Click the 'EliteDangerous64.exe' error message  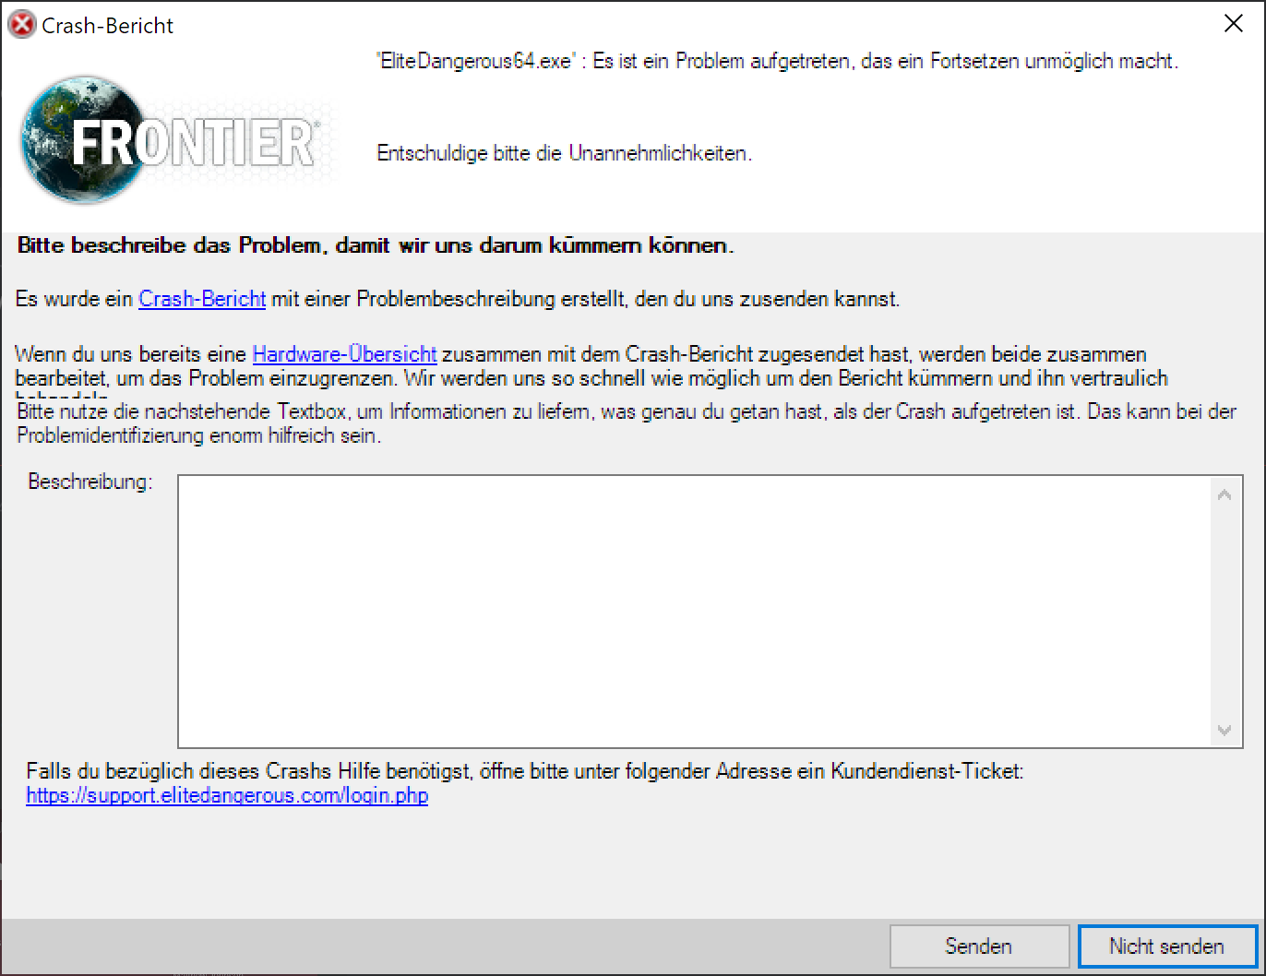point(777,61)
